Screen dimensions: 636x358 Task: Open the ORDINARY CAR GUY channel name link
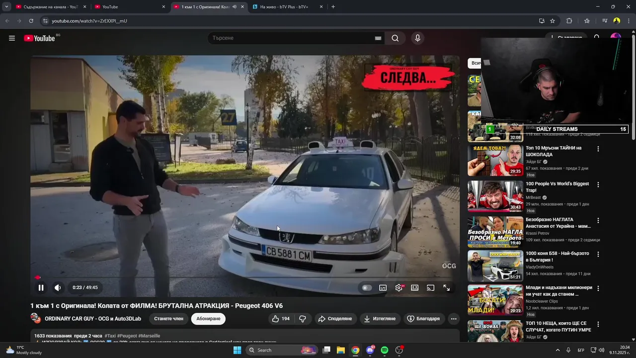(x=93, y=319)
